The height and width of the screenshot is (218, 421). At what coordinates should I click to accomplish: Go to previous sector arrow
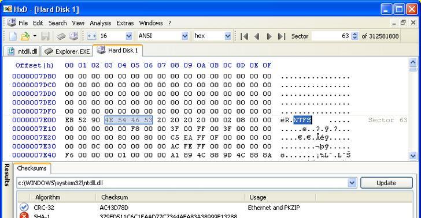[x=257, y=36]
